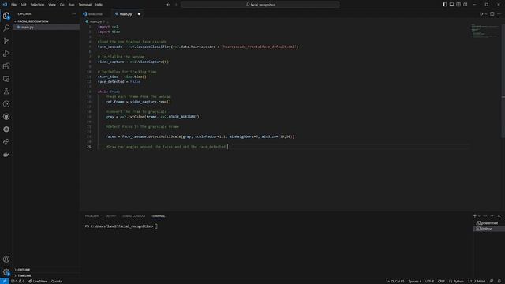Open the Search view in activity bar
This screenshot has width=505, height=284.
tap(6, 28)
